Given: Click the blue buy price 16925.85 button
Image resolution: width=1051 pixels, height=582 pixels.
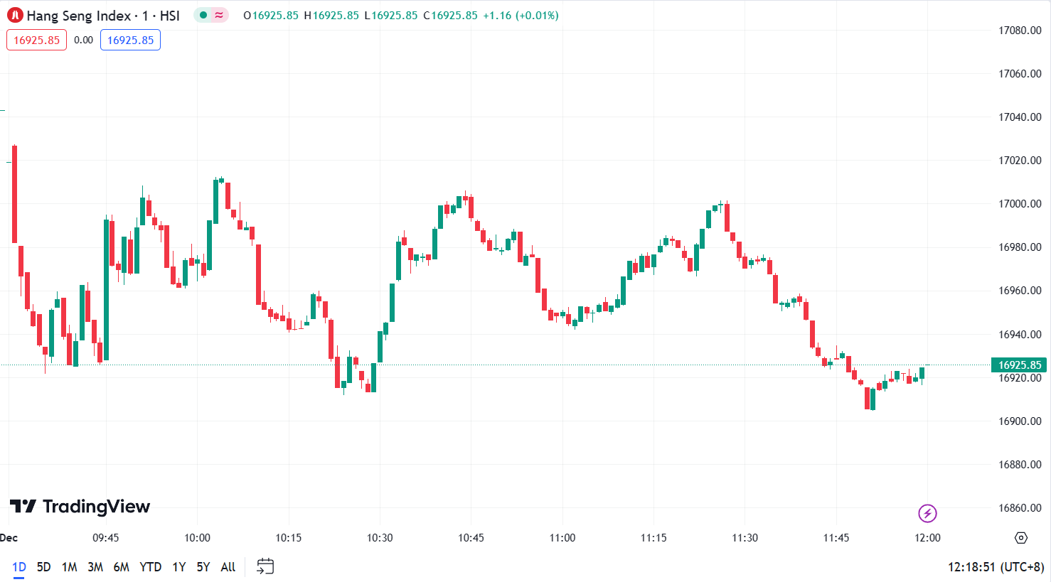Looking at the screenshot, I should [x=130, y=40].
